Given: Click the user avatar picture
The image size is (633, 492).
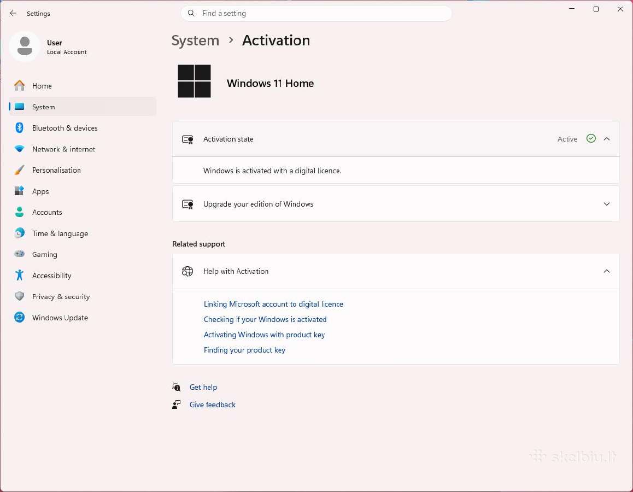Looking at the screenshot, I should [x=25, y=46].
